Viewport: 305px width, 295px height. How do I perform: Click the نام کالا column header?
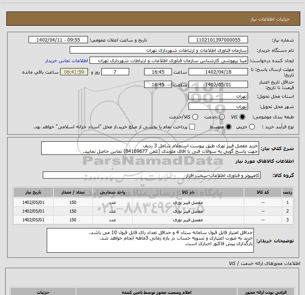(x=188, y=192)
